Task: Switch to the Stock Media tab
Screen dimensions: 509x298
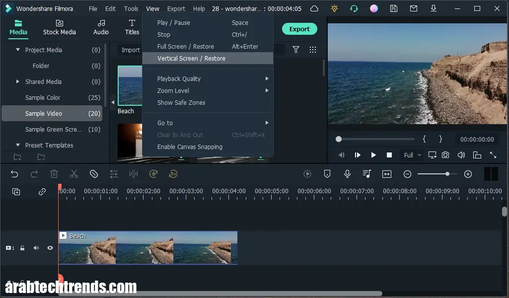Action: [x=60, y=27]
